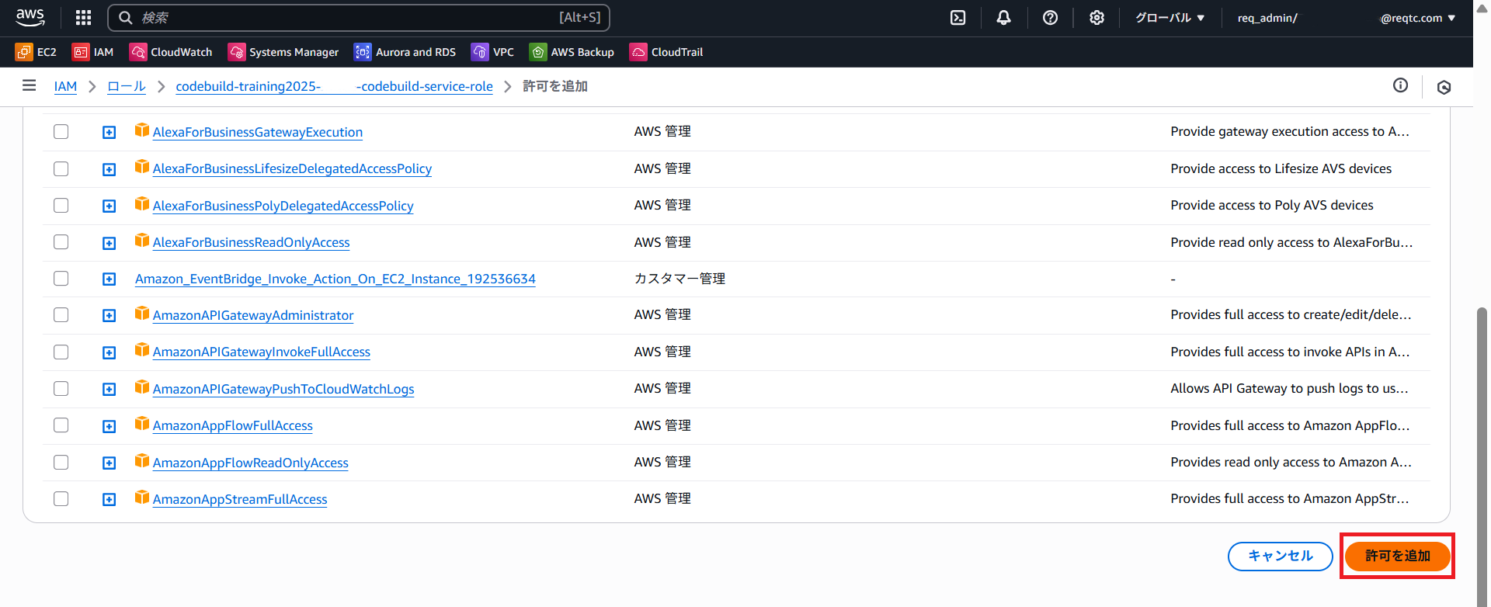Open console settings gear
Image resolution: width=1491 pixels, height=607 pixels.
(1097, 17)
